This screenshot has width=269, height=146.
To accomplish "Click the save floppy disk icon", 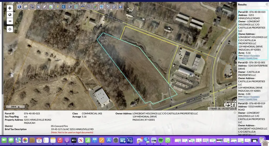I will pyautogui.click(x=121, y=7).
